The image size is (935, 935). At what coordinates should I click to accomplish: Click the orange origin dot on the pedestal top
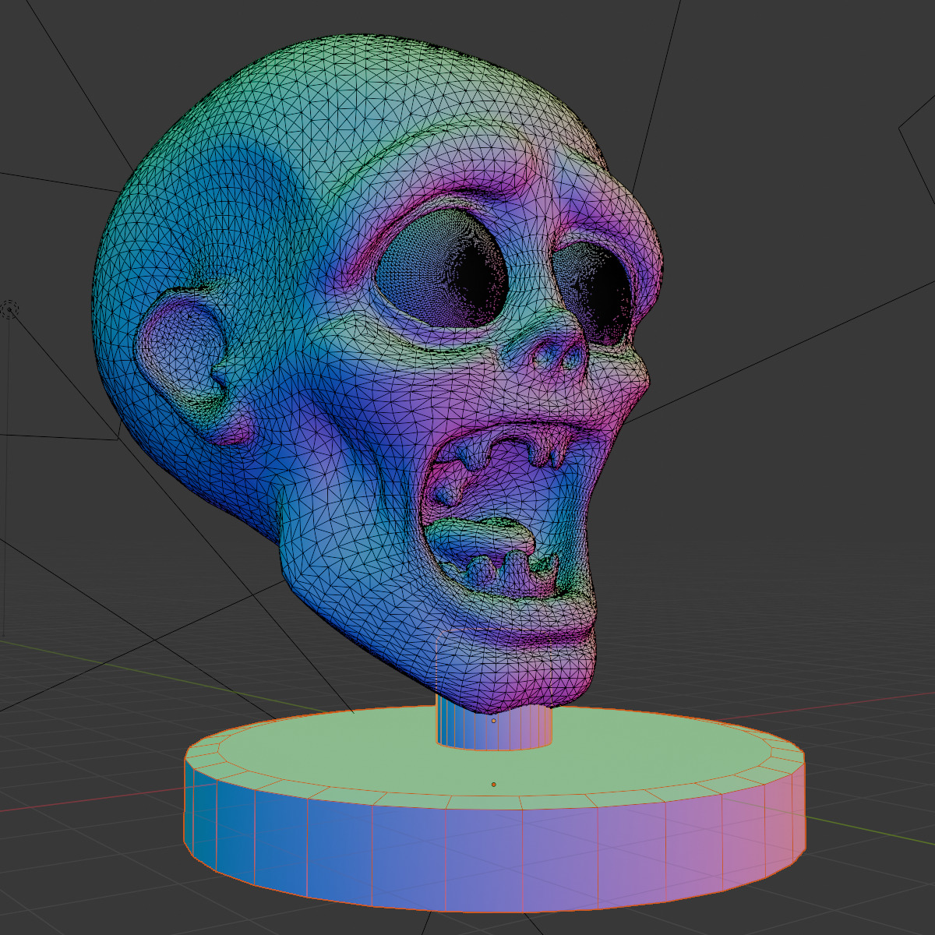pos(493,785)
